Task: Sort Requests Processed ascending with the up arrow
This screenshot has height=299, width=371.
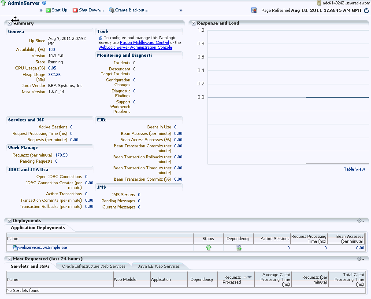Action: coord(245,277)
